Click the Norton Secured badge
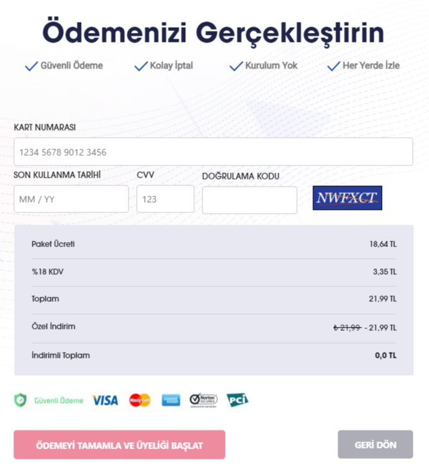The image size is (429, 471). 203,400
